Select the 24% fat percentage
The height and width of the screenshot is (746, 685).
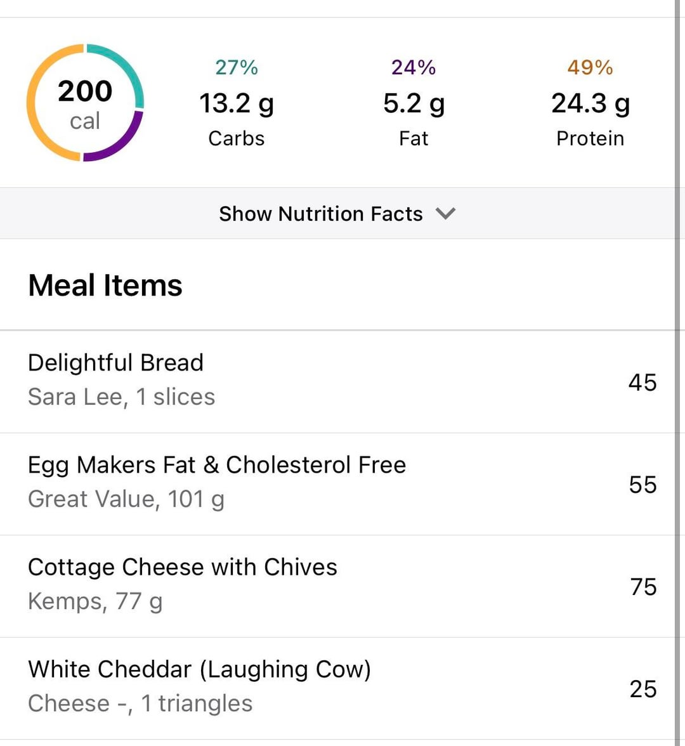(x=414, y=67)
